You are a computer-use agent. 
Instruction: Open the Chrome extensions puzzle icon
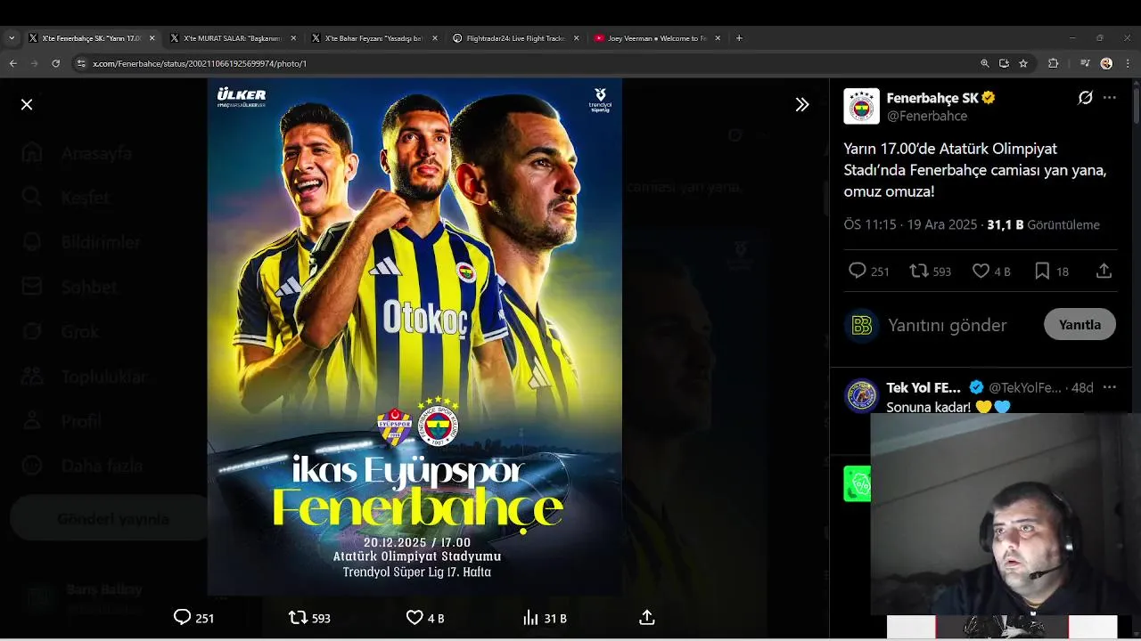1053,63
